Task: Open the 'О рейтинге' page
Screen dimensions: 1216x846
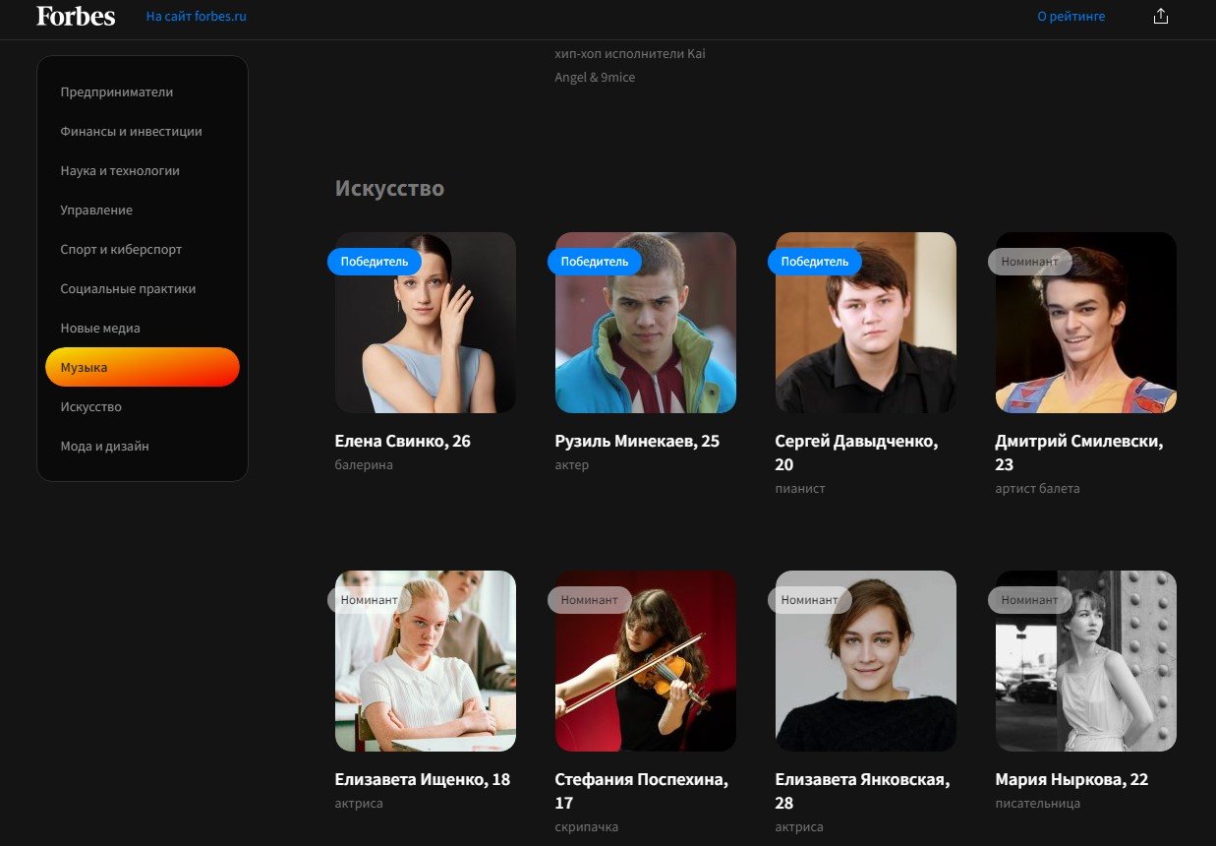Action: 1071,16
